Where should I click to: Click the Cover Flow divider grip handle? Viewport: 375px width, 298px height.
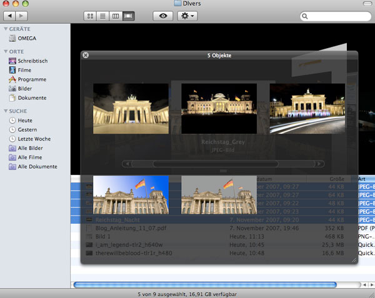(223, 171)
